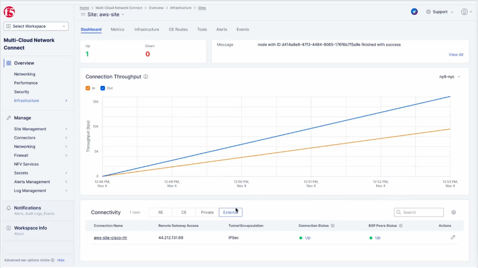
Task: Click the Connection Status info icon
Action: (332, 226)
